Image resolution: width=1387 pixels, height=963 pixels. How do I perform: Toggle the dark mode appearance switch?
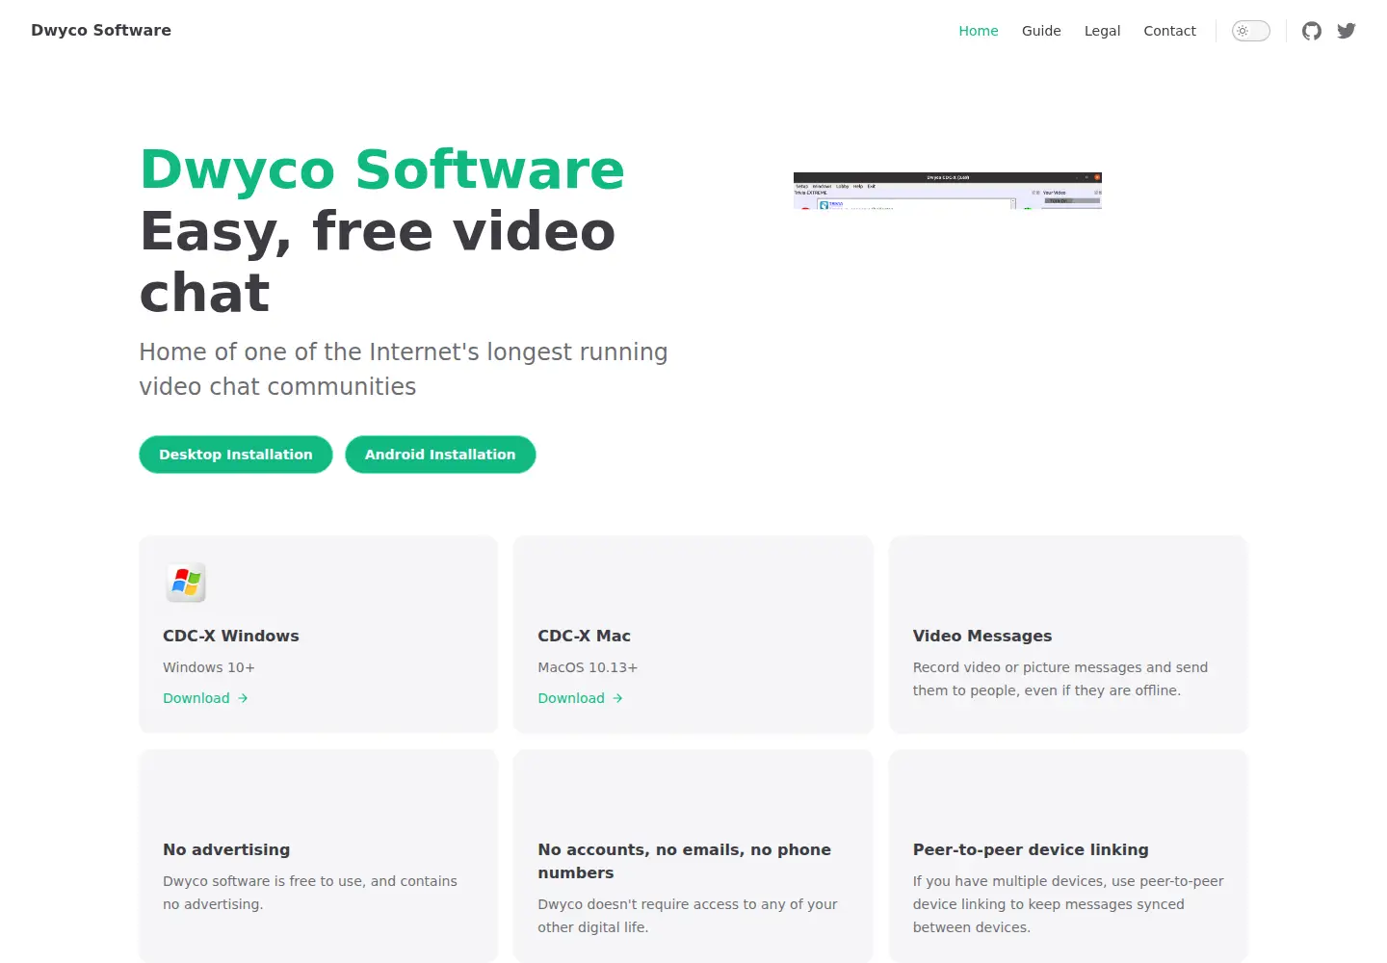[1251, 31]
